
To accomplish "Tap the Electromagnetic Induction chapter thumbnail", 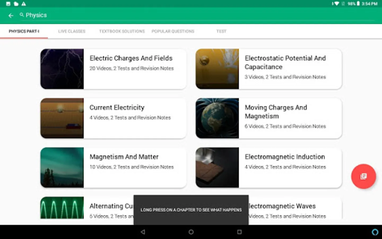I will tap(217, 168).
